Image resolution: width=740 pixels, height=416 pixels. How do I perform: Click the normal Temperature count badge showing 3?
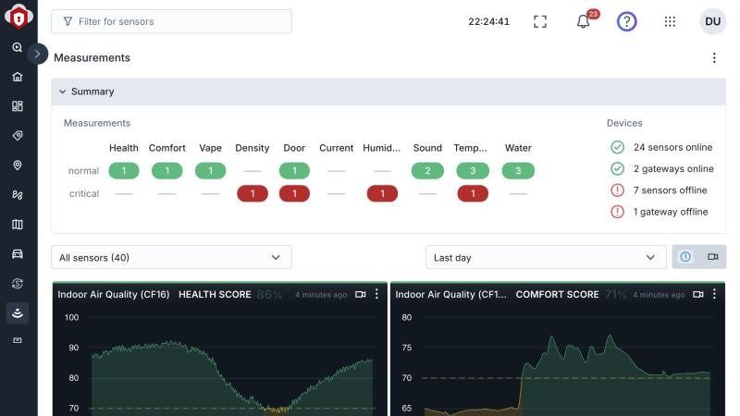pyautogui.click(x=473, y=171)
